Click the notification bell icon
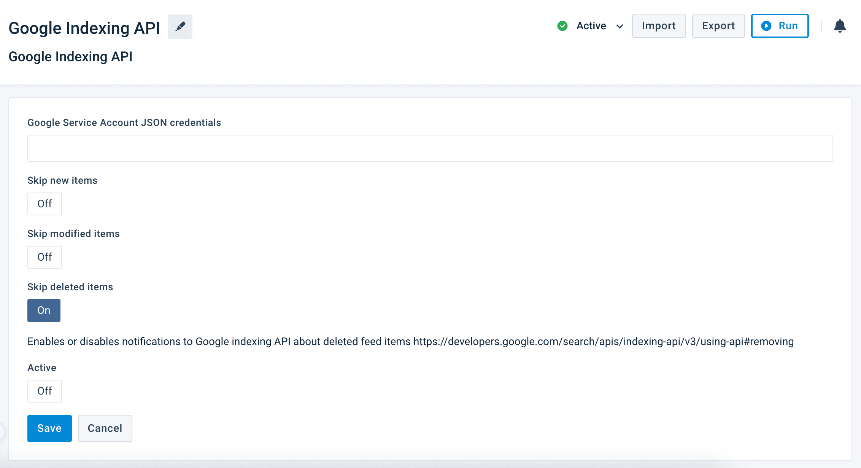 point(840,26)
